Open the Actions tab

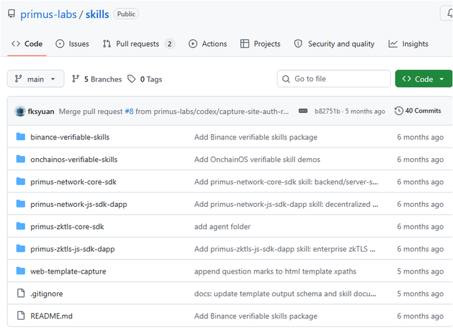click(x=207, y=44)
